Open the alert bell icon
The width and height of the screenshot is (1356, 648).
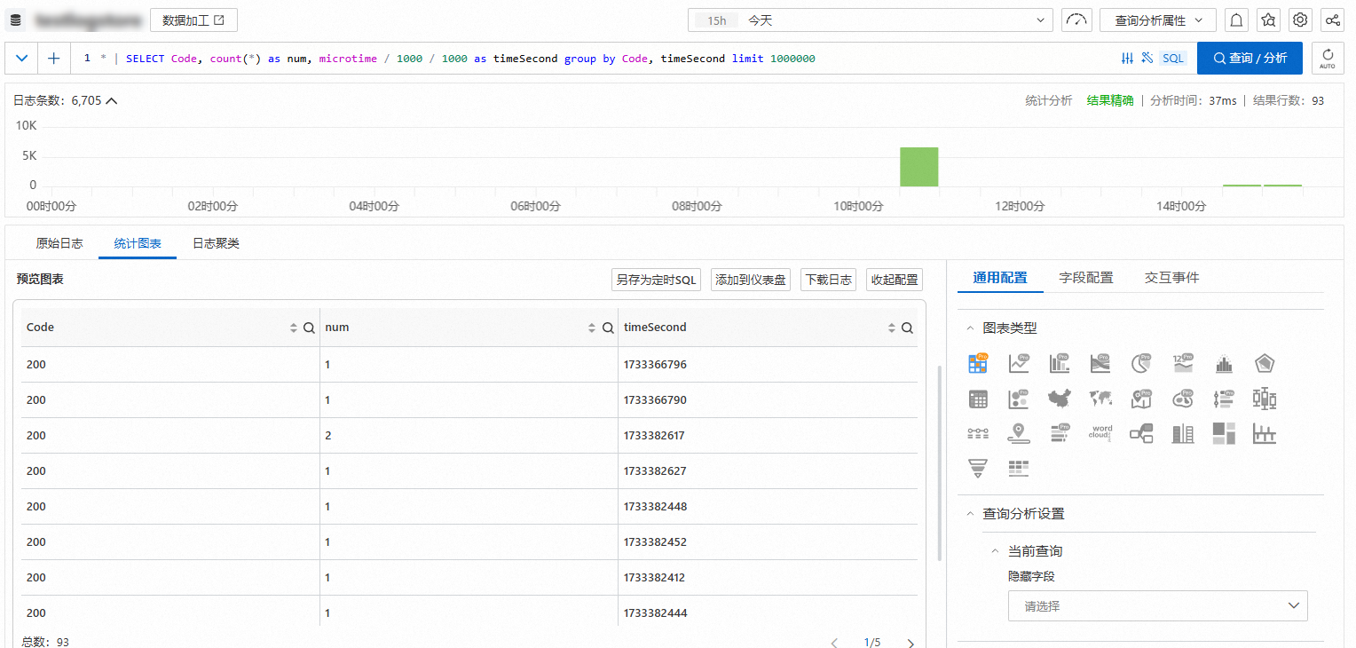point(1235,20)
